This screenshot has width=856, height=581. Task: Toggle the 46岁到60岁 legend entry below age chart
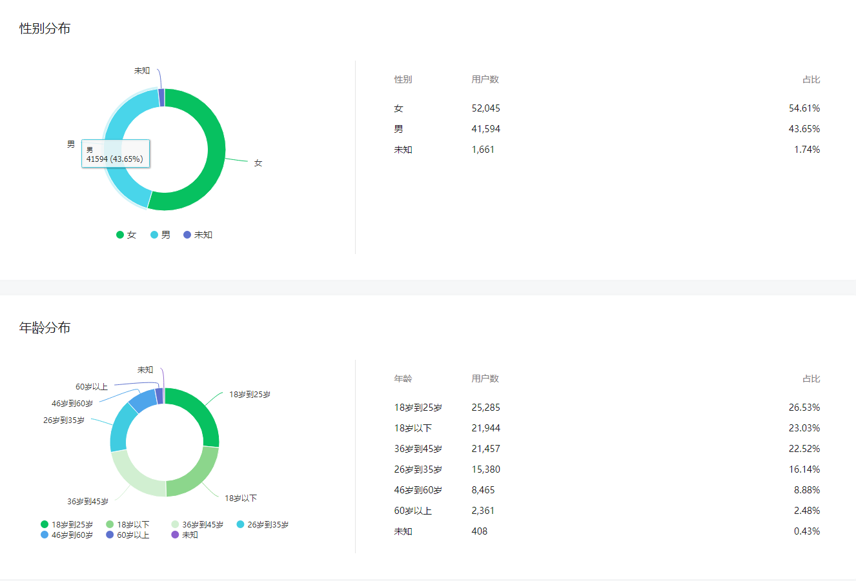(x=67, y=535)
